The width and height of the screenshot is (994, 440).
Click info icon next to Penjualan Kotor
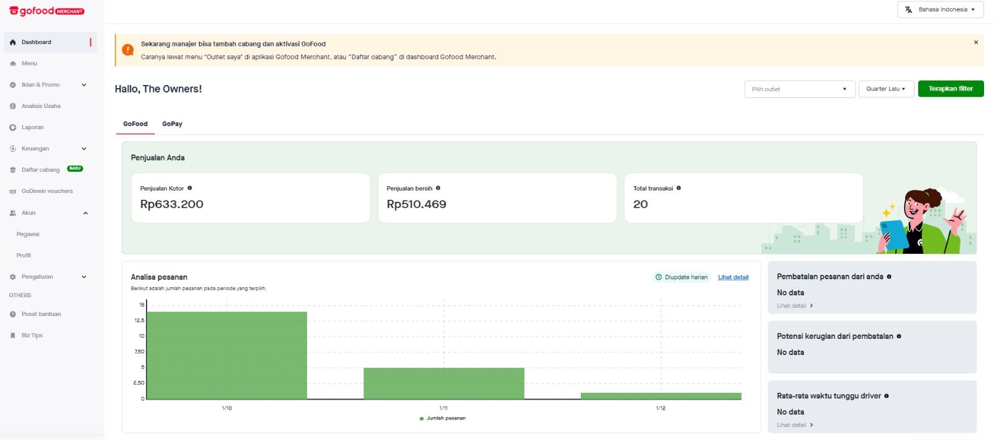tap(189, 188)
